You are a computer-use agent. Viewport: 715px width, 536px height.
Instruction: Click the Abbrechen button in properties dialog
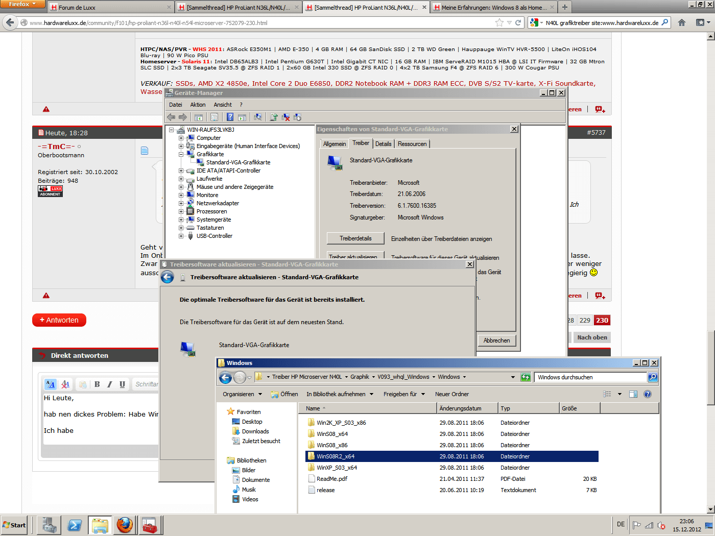[496, 340]
